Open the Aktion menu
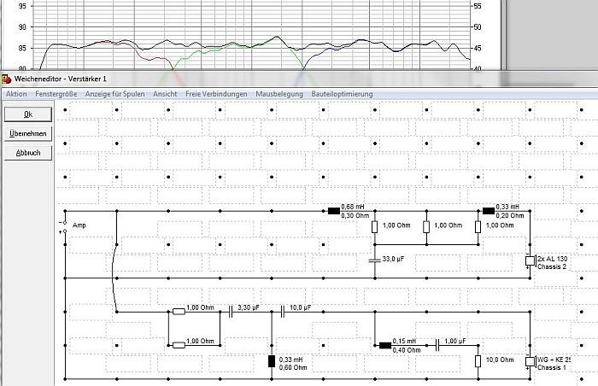The width and height of the screenshot is (598, 386). click(16, 94)
